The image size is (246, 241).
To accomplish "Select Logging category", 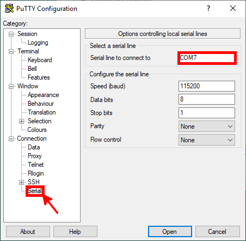I will tap(38, 43).
